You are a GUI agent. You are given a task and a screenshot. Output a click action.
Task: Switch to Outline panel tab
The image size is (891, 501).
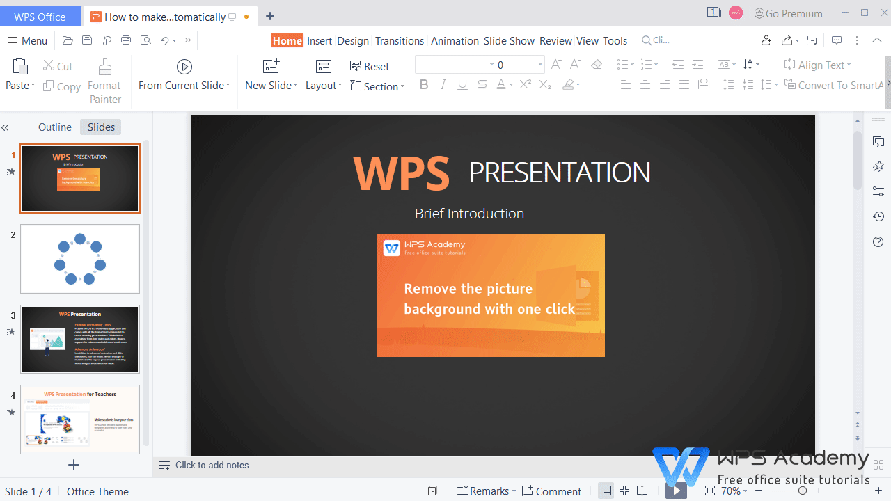coord(55,127)
